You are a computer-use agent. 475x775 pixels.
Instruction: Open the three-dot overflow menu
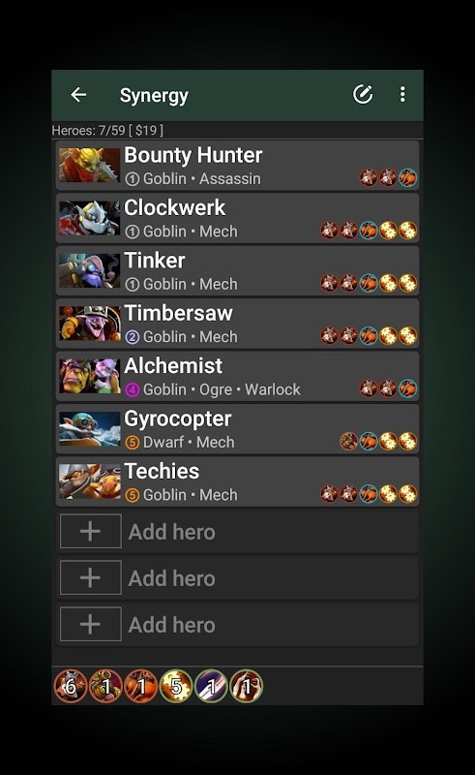[x=402, y=94]
